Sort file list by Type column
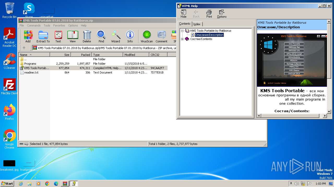Screen dimensions: 334x187 click(107, 55)
